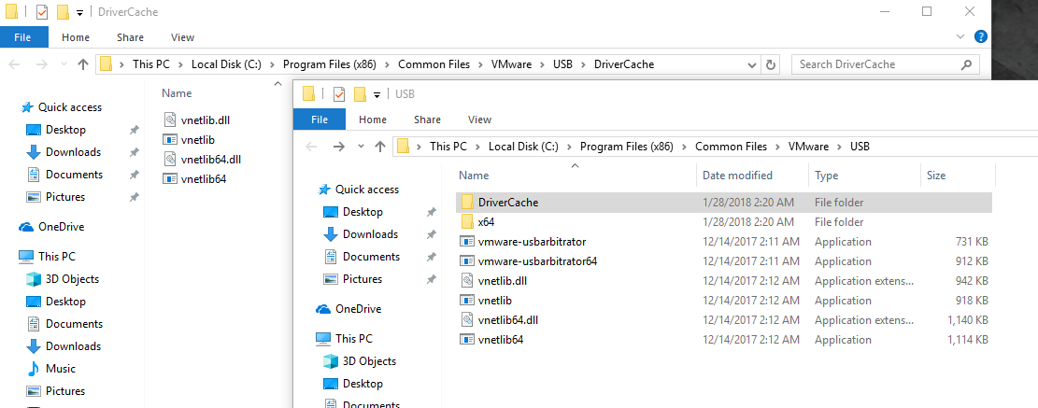Image resolution: width=1038 pixels, height=408 pixels.
Task: Select vnetlib.dll in DriverCache window
Action: pyautogui.click(x=205, y=120)
